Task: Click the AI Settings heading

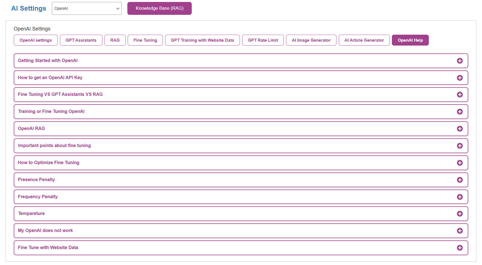Action: pos(29,8)
